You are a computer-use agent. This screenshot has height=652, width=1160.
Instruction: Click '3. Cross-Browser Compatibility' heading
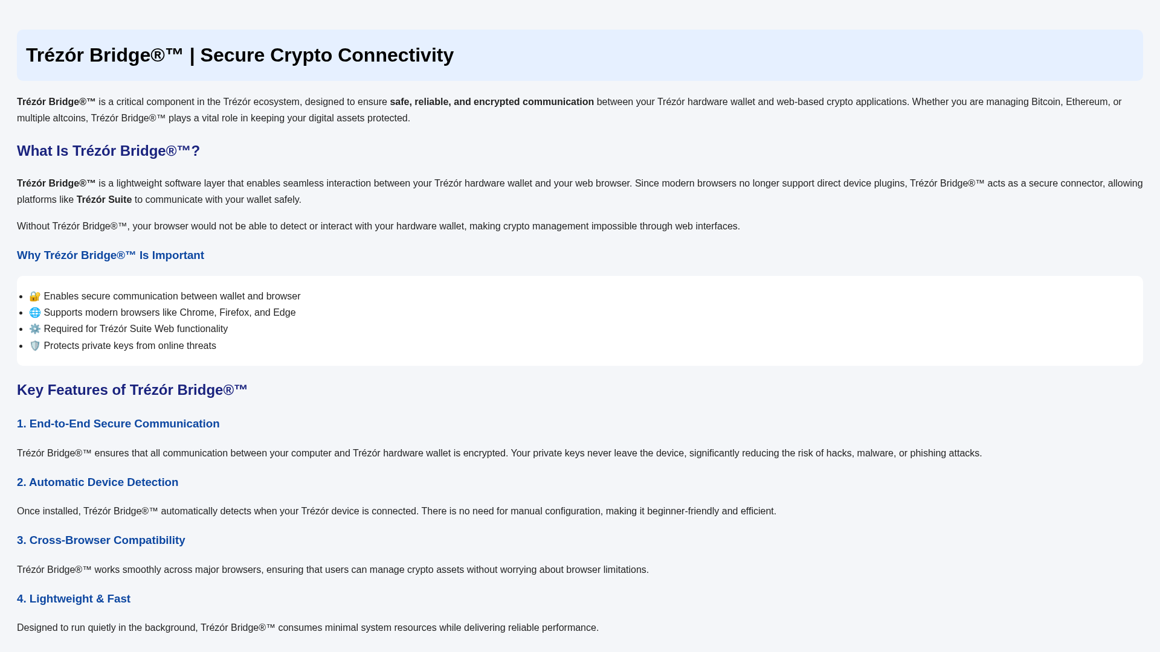coord(101,540)
